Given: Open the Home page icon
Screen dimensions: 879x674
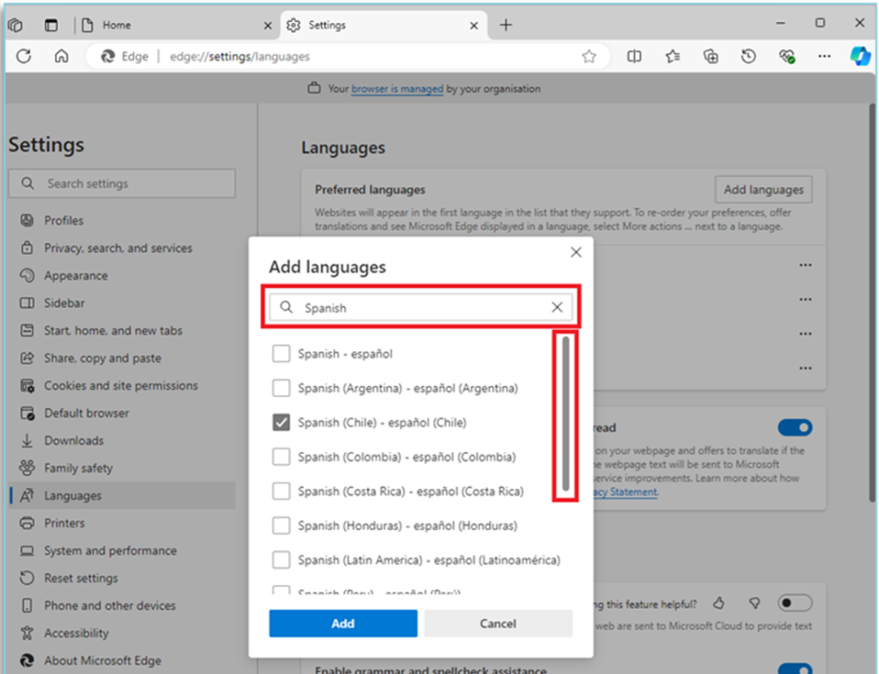Looking at the screenshot, I should 61,56.
